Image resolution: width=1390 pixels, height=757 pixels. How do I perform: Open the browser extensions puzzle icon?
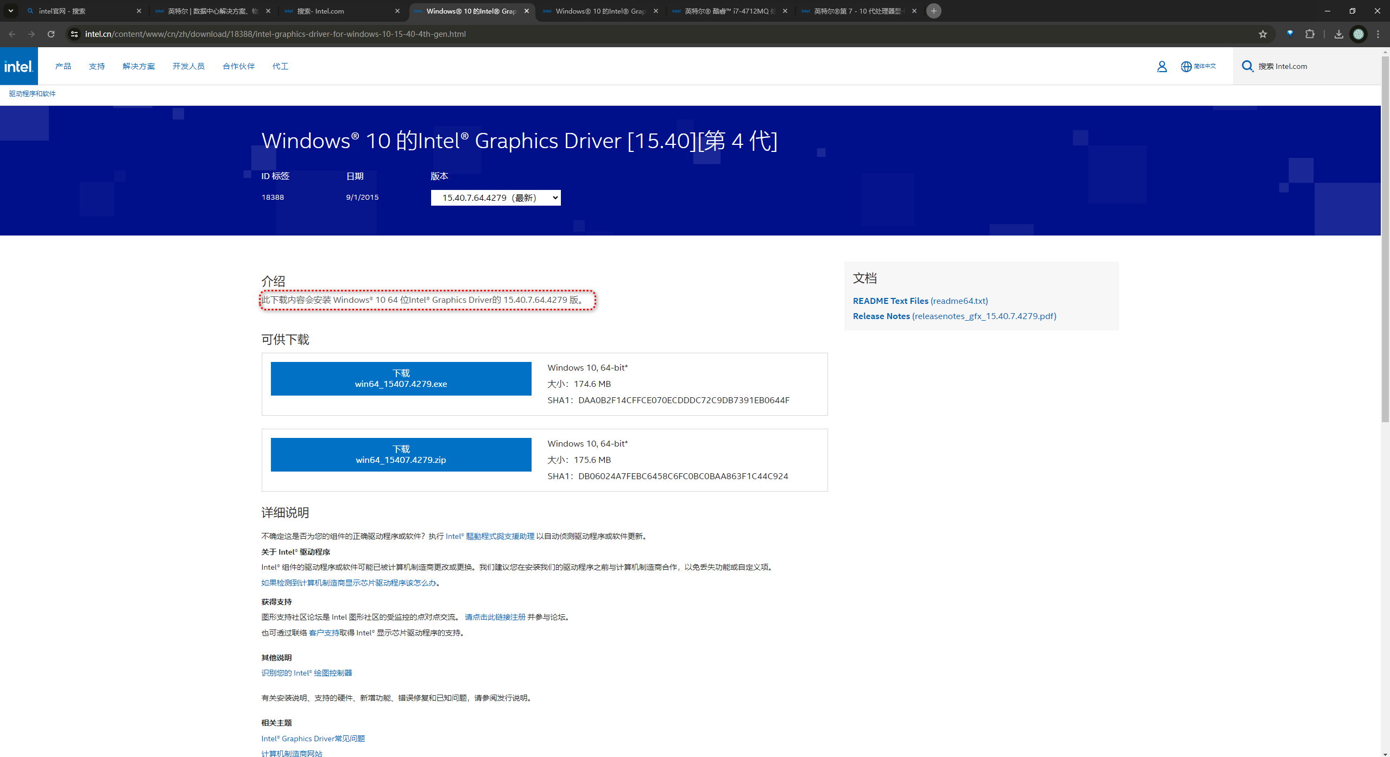click(1310, 34)
